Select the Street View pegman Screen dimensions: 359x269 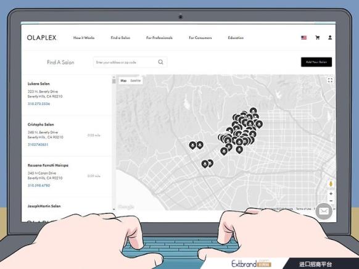click(331, 184)
